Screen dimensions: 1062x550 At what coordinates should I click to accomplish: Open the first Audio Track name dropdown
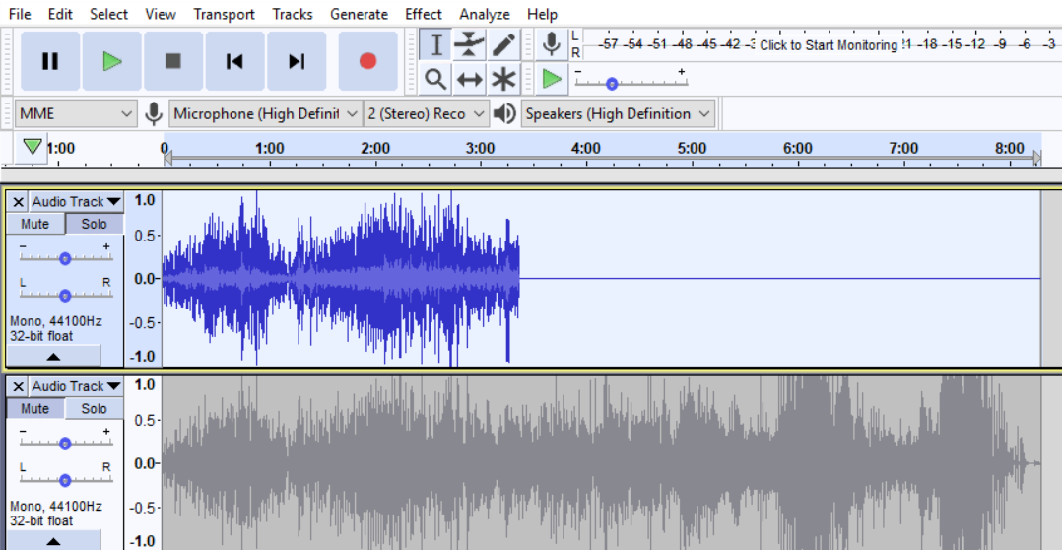point(77,202)
